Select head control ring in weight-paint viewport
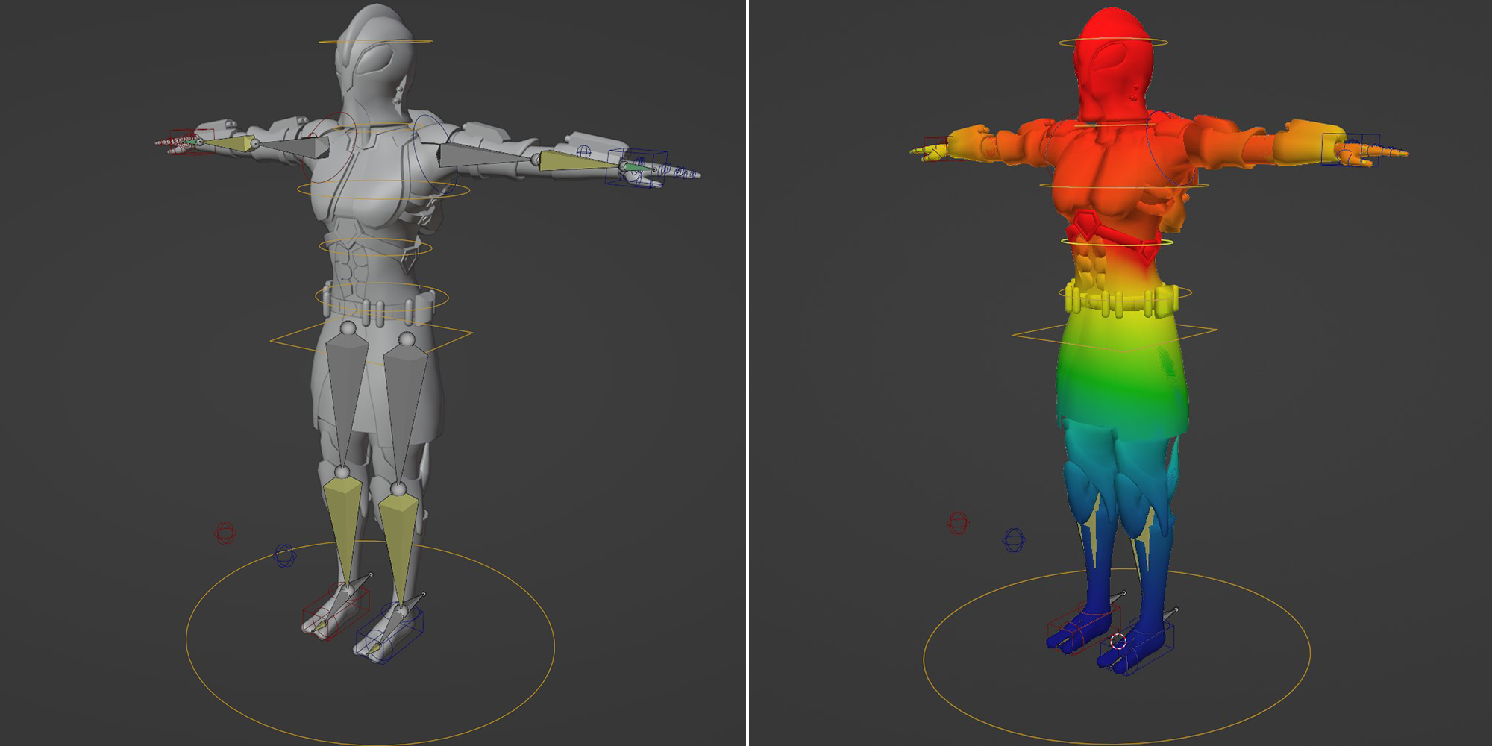 coord(1113,43)
